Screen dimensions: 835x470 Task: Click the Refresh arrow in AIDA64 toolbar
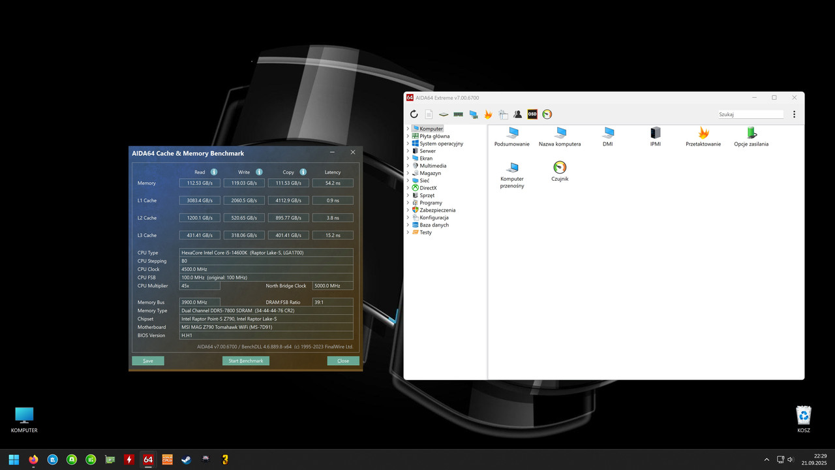[x=414, y=114]
